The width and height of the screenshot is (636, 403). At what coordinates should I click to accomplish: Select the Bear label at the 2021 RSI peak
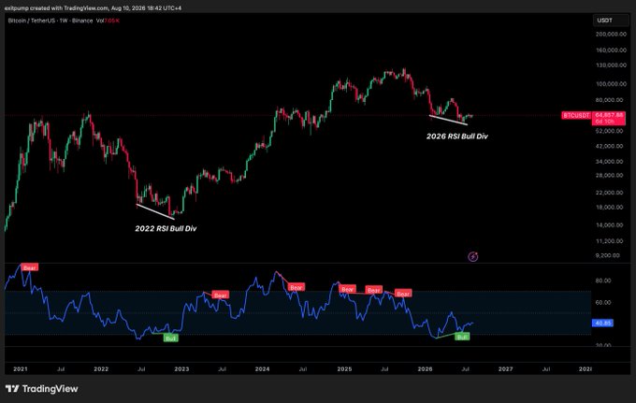(30, 267)
